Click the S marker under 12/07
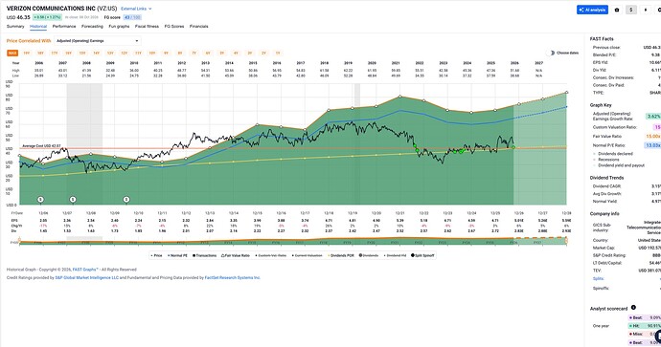This screenshot has height=347, width=661. [x=73, y=200]
